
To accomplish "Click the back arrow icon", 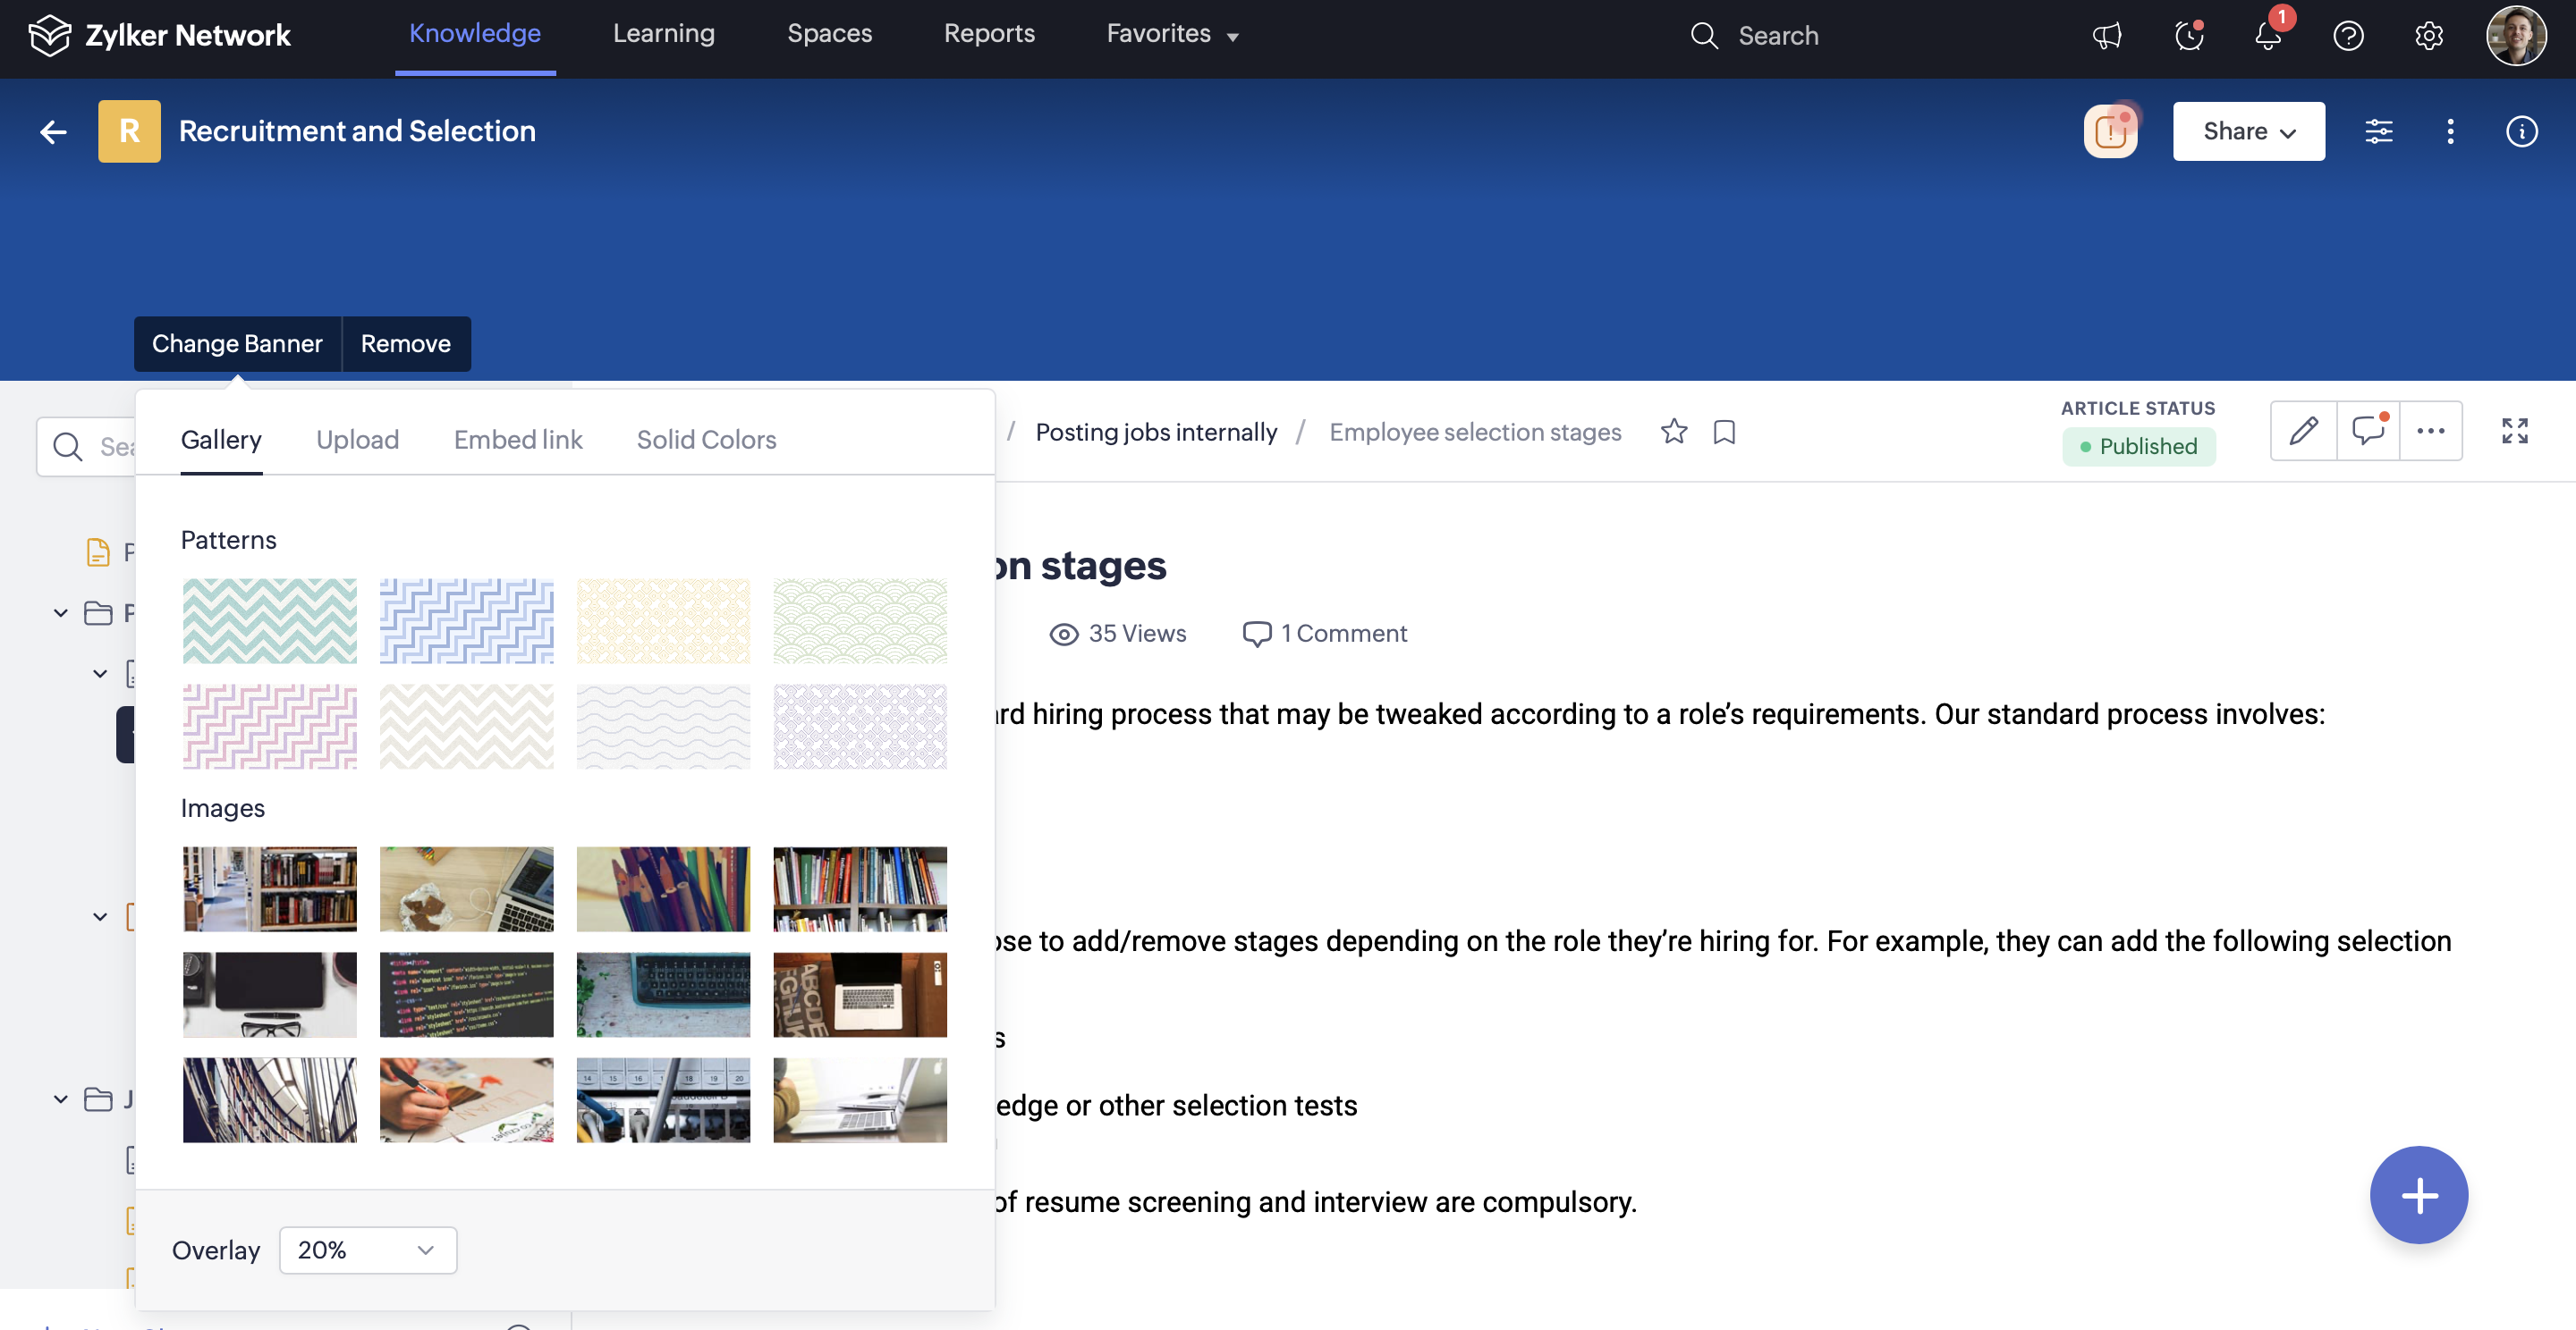I will (x=53, y=130).
